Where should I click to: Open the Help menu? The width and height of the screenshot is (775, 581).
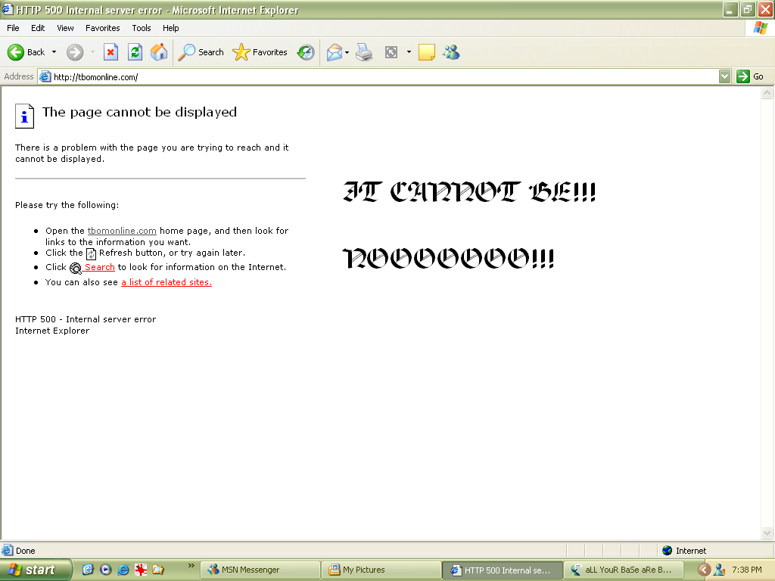[170, 28]
